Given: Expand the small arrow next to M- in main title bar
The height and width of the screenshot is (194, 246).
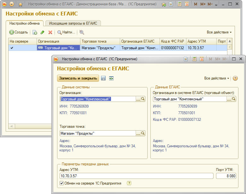Looking at the screenshot, I should pyautogui.click(x=216, y=5).
